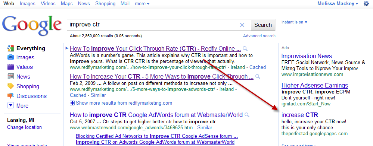
Task: Click Similar link of second redfly result
Action: coord(98,95)
